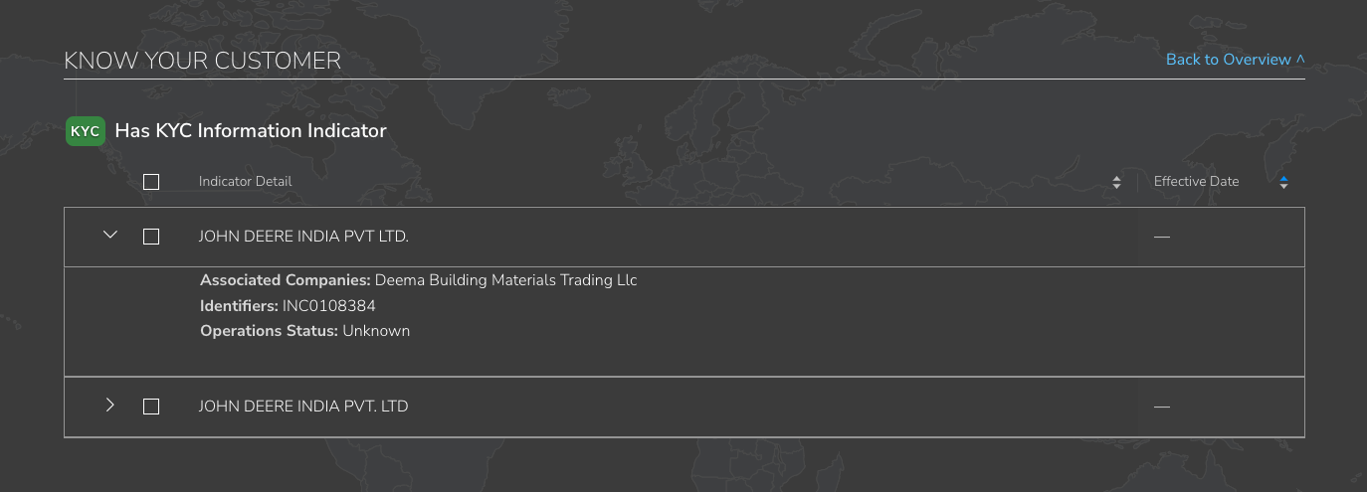1367x492 pixels.
Task: Click the Associated Companies label
Action: [x=285, y=280]
